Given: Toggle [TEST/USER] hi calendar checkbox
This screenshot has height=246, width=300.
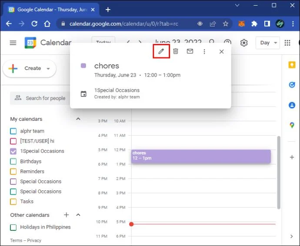Looking at the screenshot, I should tap(13, 141).
